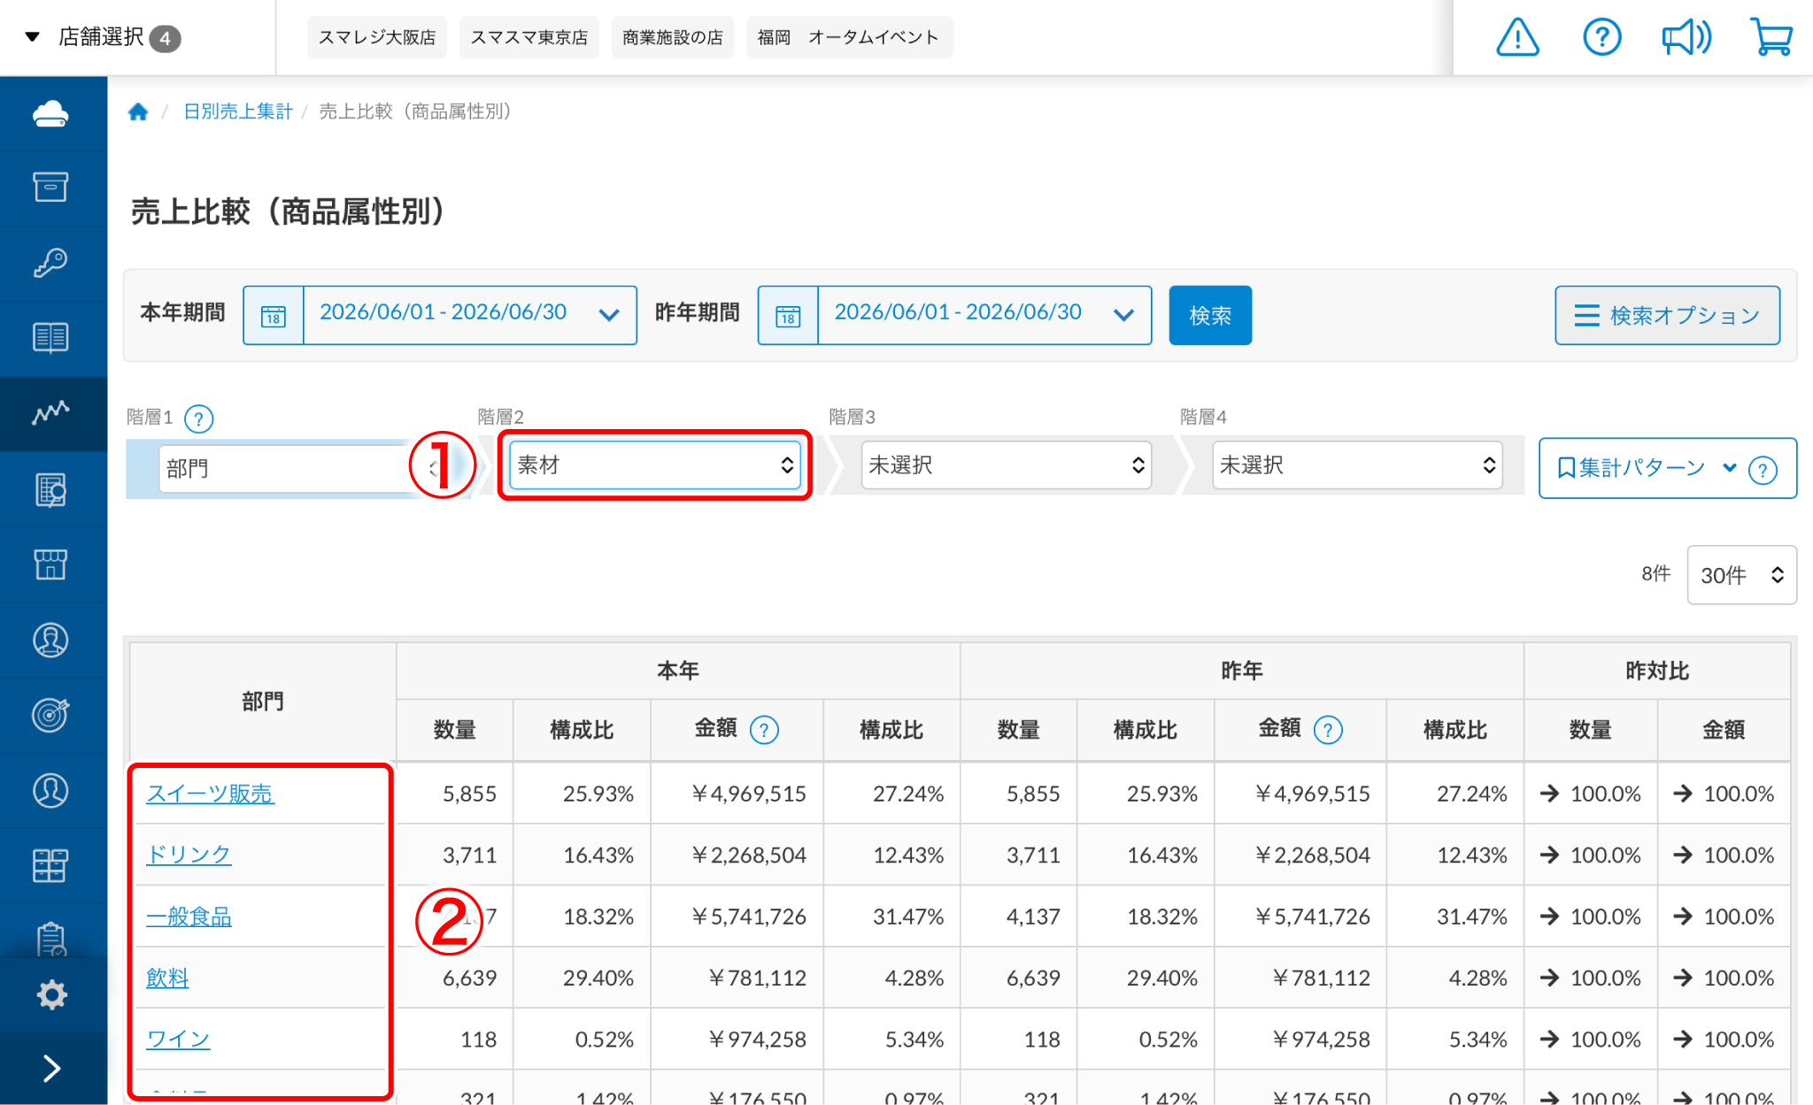Click the 検索 button

(x=1209, y=315)
